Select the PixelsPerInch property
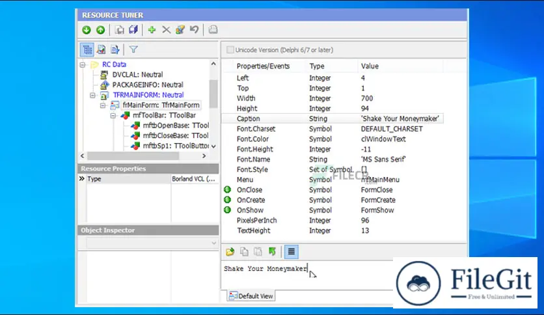The width and height of the screenshot is (544, 315). (x=257, y=220)
